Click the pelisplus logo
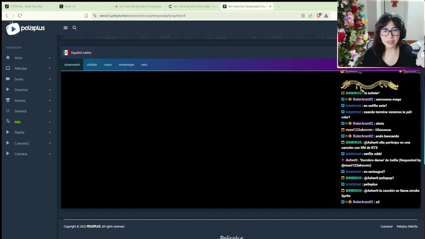The width and height of the screenshot is (425, 239). point(26,28)
